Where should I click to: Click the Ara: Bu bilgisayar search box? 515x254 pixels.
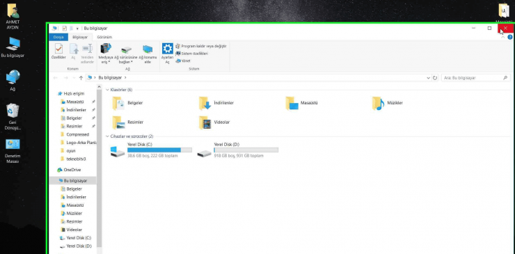pos(475,78)
